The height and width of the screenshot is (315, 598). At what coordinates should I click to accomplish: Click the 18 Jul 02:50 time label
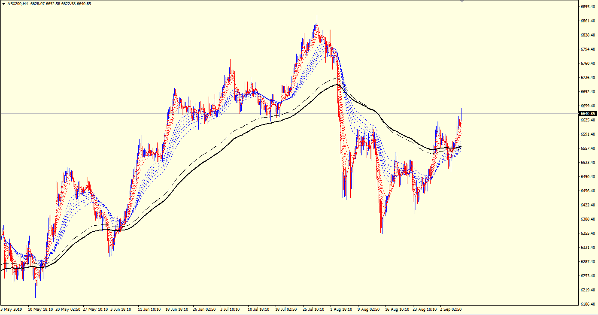tap(286, 309)
